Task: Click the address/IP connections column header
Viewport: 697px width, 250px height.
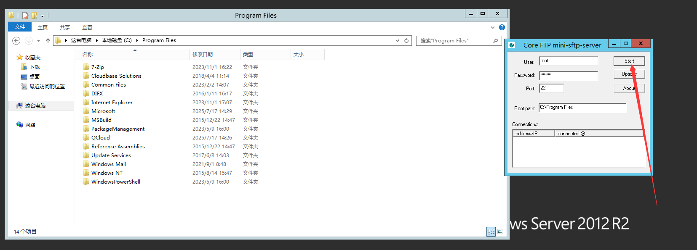Action: coord(534,133)
